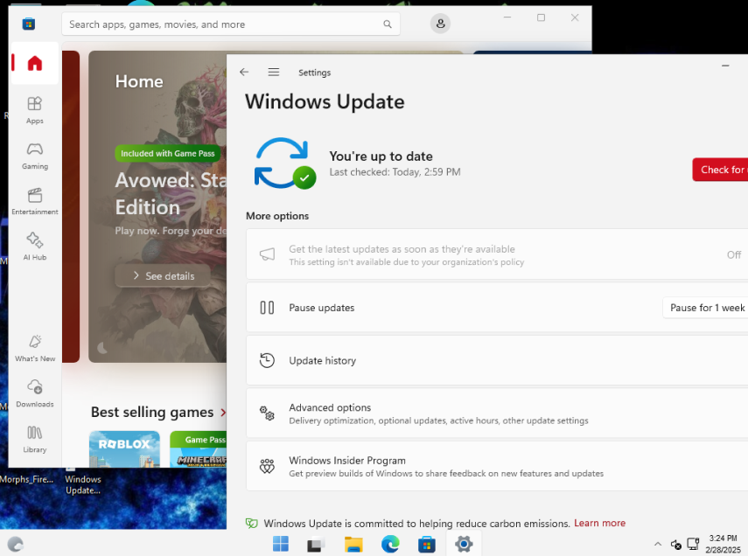Open the widgets button on taskbar

point(16,544)
